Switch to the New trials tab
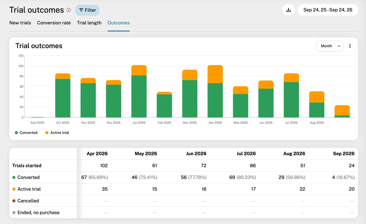 (20, 23)
